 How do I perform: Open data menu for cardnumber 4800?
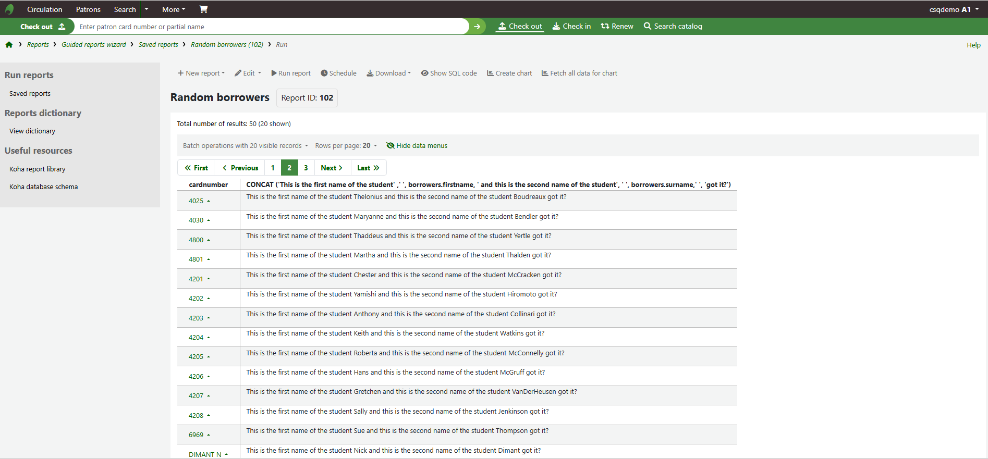[x=199, y=240]
